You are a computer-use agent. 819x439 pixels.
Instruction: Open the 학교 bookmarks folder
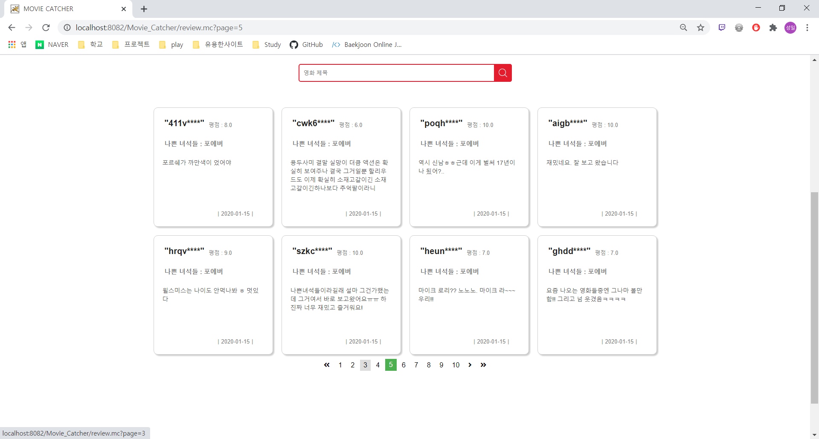(90, 44)
